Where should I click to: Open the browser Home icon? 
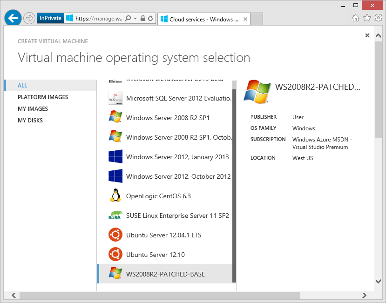tap(356, 18)
